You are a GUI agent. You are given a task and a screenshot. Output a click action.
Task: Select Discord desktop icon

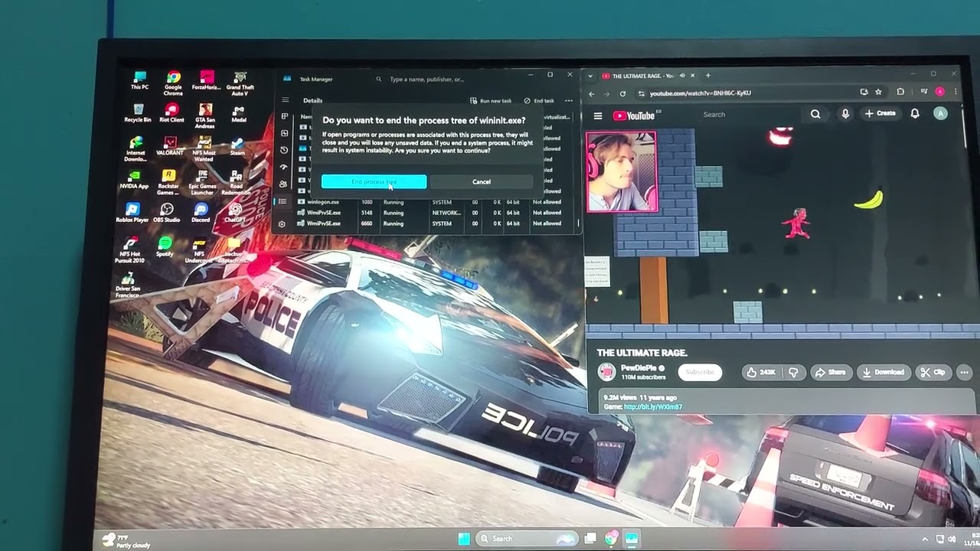(201, 213)
